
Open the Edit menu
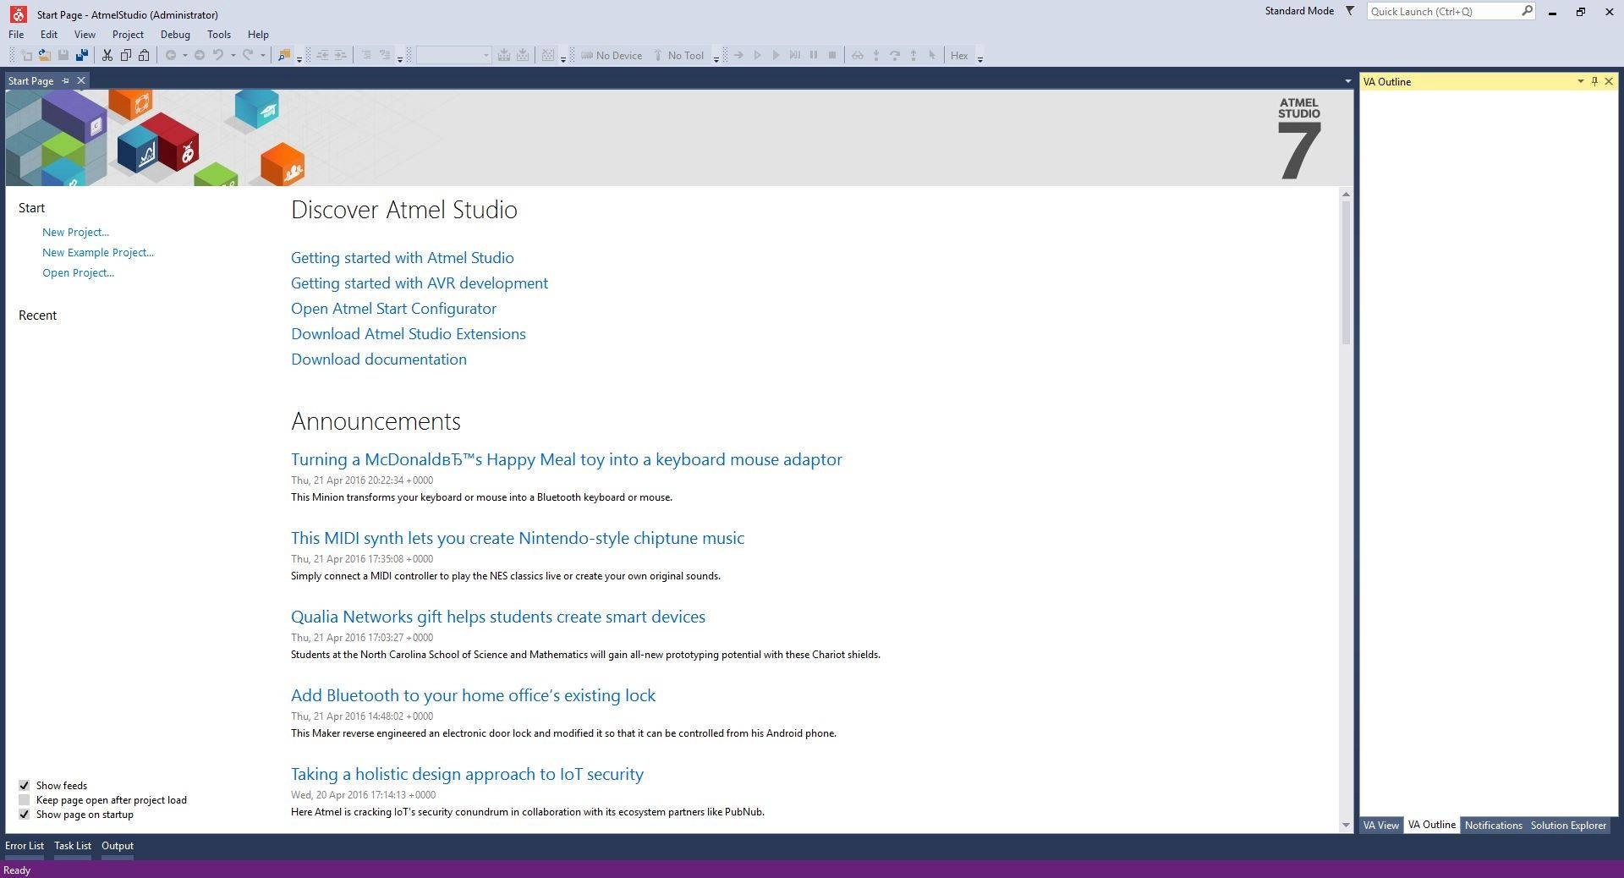pos(49,35)
